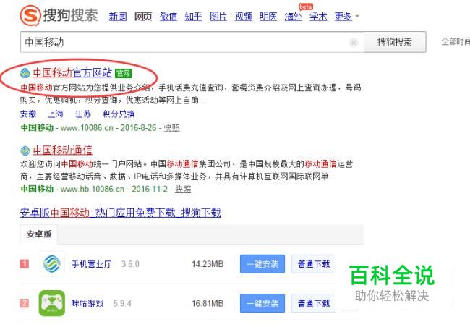Open the 咪咕游戏 app name link
Image resolution: width=470 pixels, height=327 pixels.
click(x=87, y=303)
